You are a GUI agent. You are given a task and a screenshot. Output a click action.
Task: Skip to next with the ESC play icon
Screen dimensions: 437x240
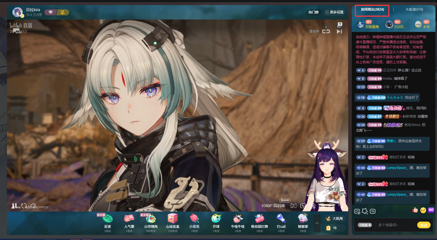tap(339, 31)
